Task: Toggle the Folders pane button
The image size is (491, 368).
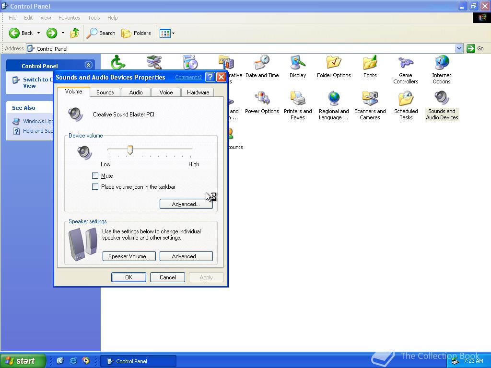Action: [136, 33]
